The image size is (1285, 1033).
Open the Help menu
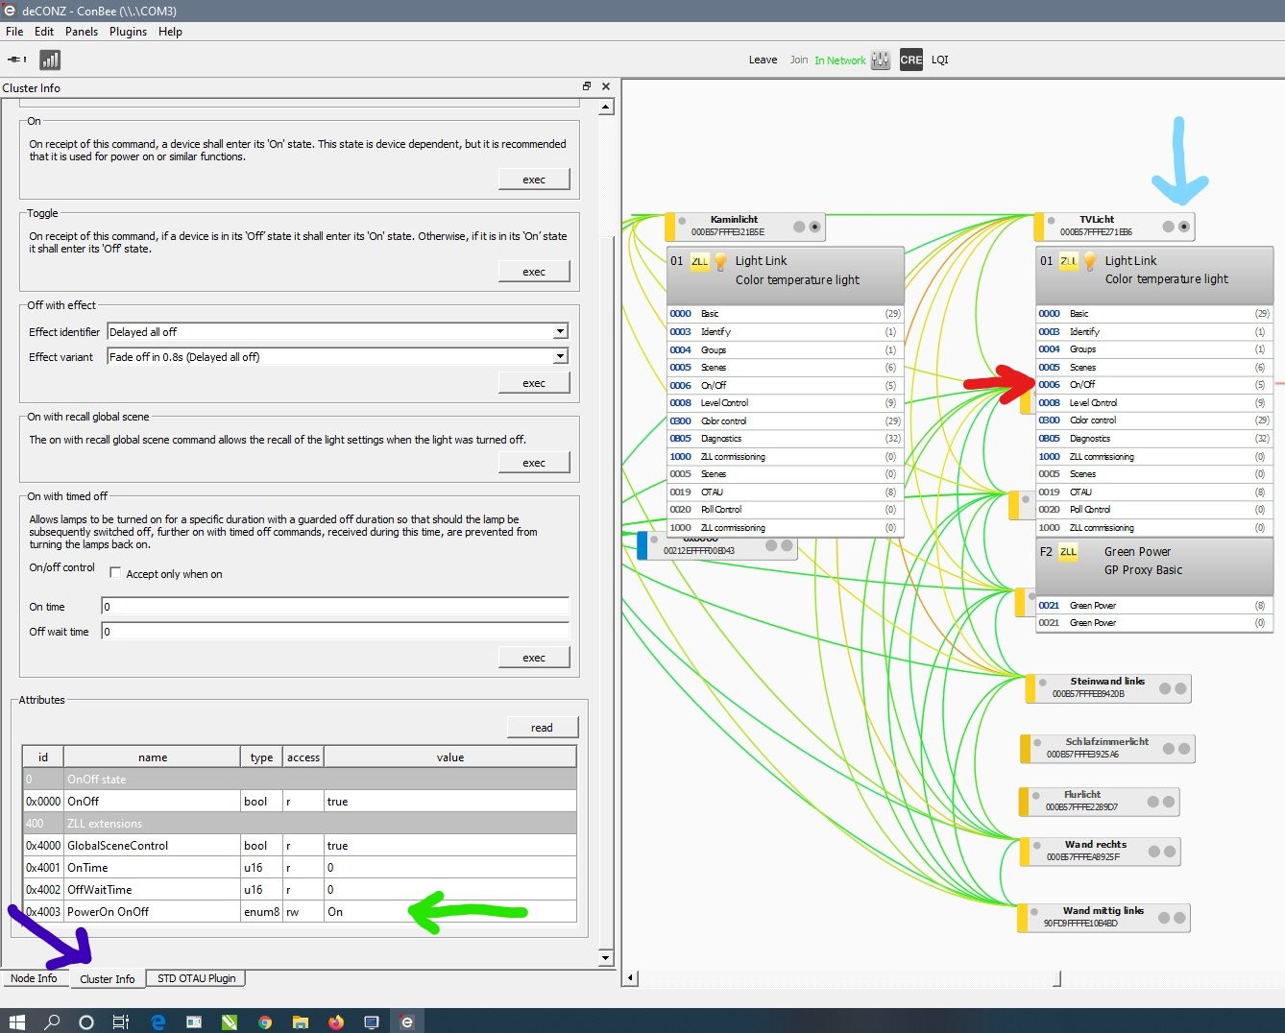tap(170, 32)
